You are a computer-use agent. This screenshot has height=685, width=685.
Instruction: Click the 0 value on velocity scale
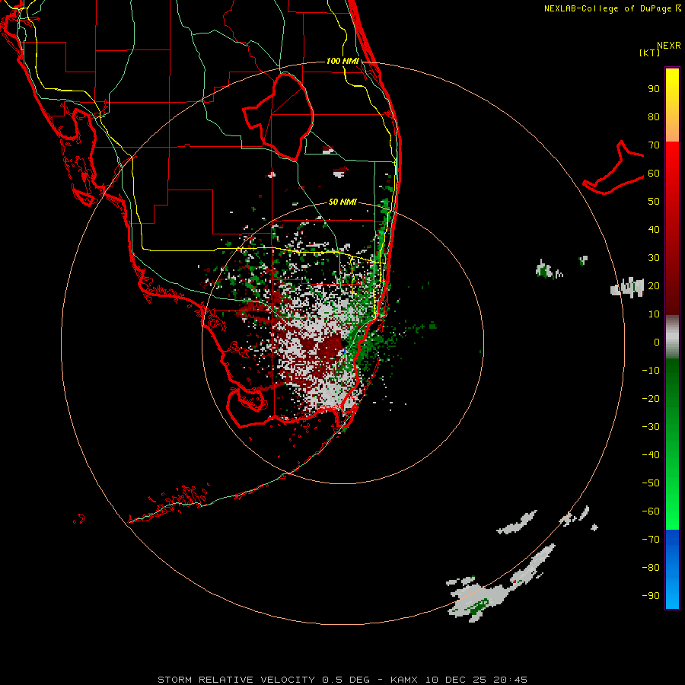tap(657, 342)
